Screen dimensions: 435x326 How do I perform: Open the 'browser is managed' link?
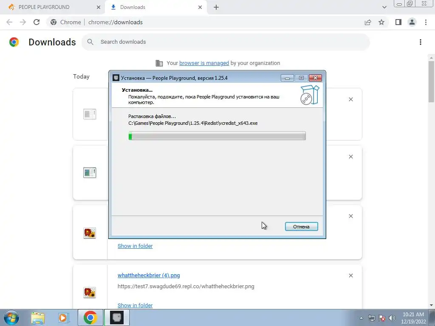pos(204,63)
